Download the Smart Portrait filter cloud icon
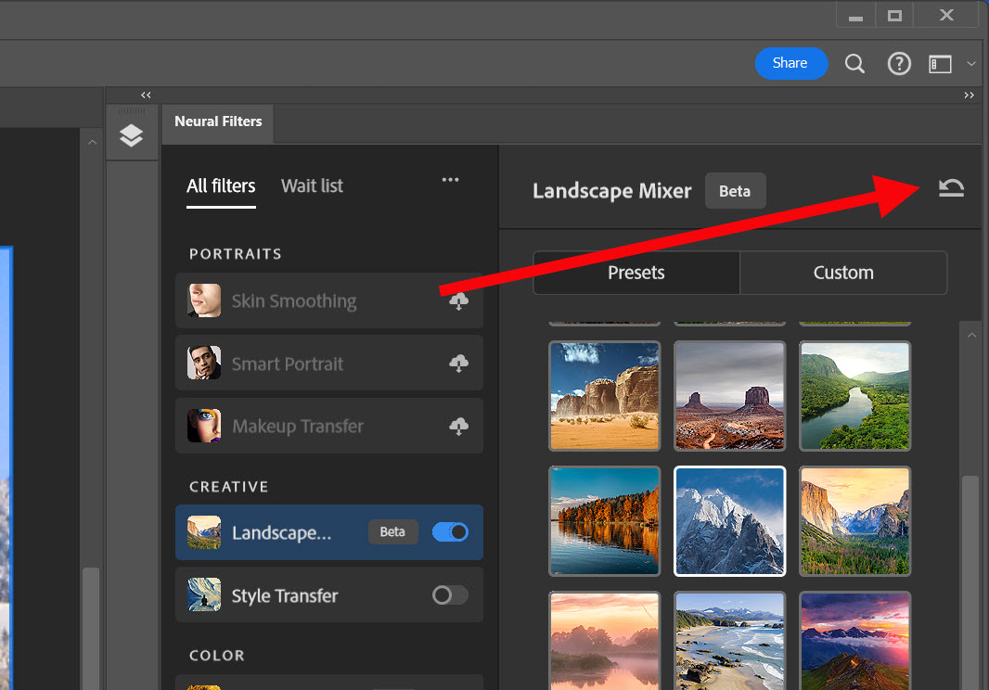The image size is (989, 690). click(458, 364)
